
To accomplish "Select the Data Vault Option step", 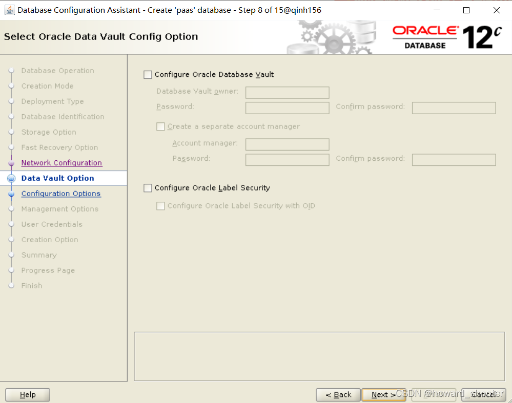I will 57,178.
